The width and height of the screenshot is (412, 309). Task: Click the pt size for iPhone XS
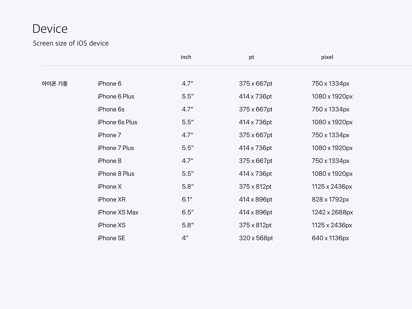pyautogui.click(x=255, y=225)
